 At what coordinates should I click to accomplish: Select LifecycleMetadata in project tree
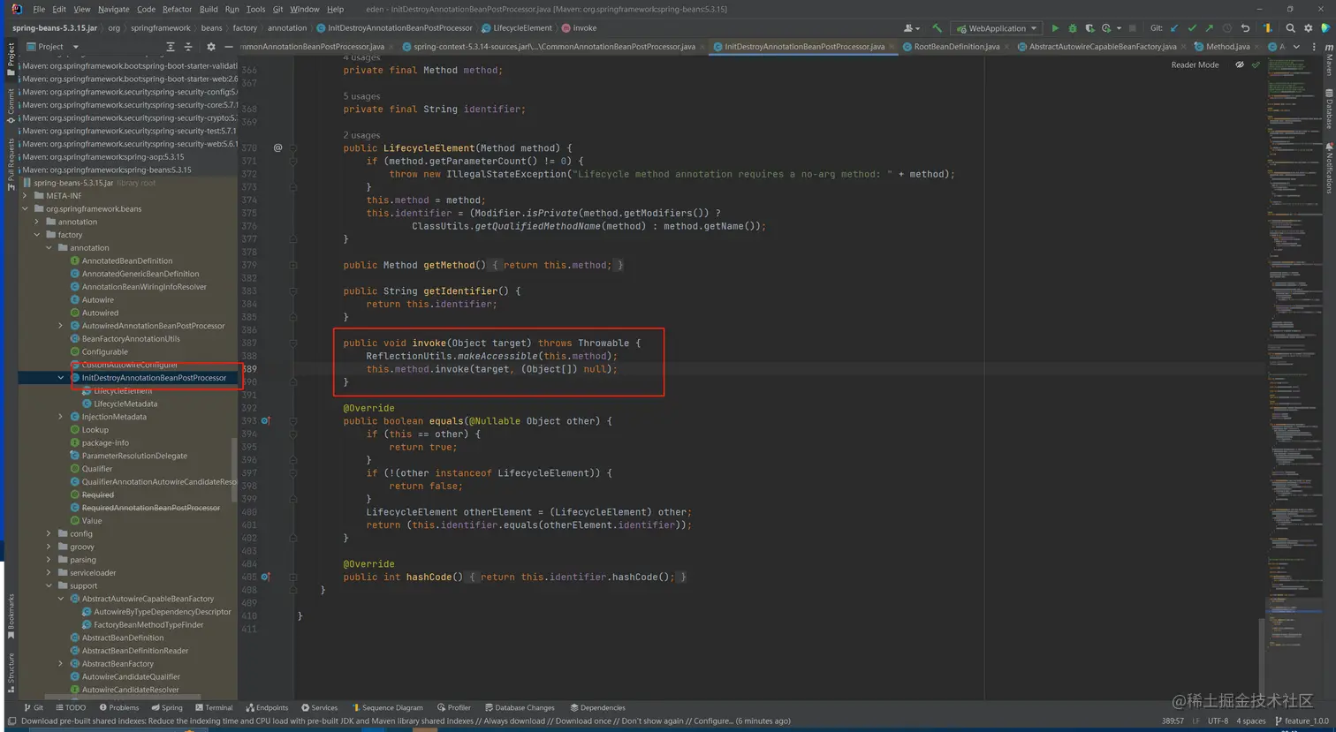[x=125, y=404]
